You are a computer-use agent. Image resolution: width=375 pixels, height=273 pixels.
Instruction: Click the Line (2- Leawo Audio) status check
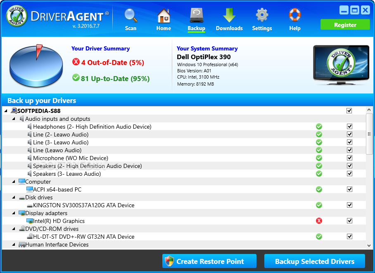pyautogui.click(x=319, y=134)
